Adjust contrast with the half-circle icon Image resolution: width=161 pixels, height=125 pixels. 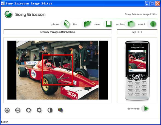pyautogui.click(x=50, y=110)
